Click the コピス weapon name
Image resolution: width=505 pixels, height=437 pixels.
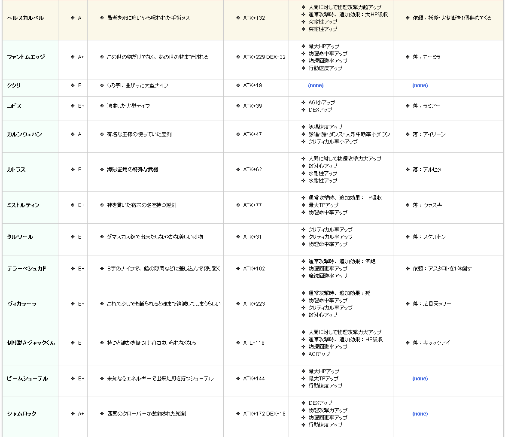coord(14,106)
